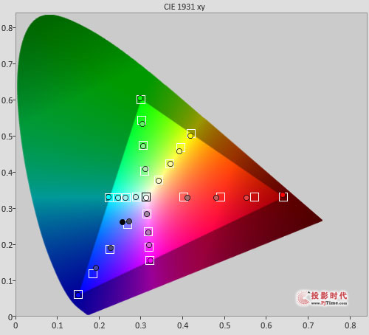
Task: Click the 100% cyan measurement circle
Action: pyautogui.click(x=108, y=197)
